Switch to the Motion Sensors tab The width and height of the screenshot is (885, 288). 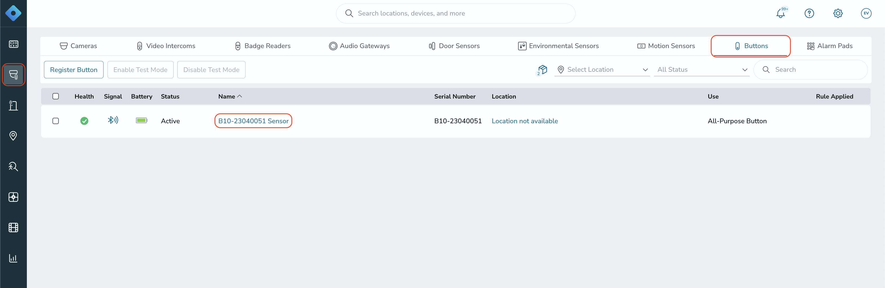point(666,46)
